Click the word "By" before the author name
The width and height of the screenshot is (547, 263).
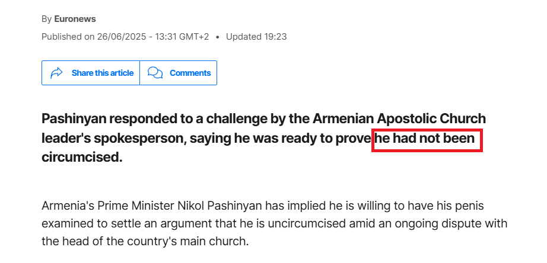coord(46,19)
